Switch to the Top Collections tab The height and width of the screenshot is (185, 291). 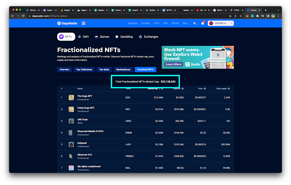coord(84,69)
